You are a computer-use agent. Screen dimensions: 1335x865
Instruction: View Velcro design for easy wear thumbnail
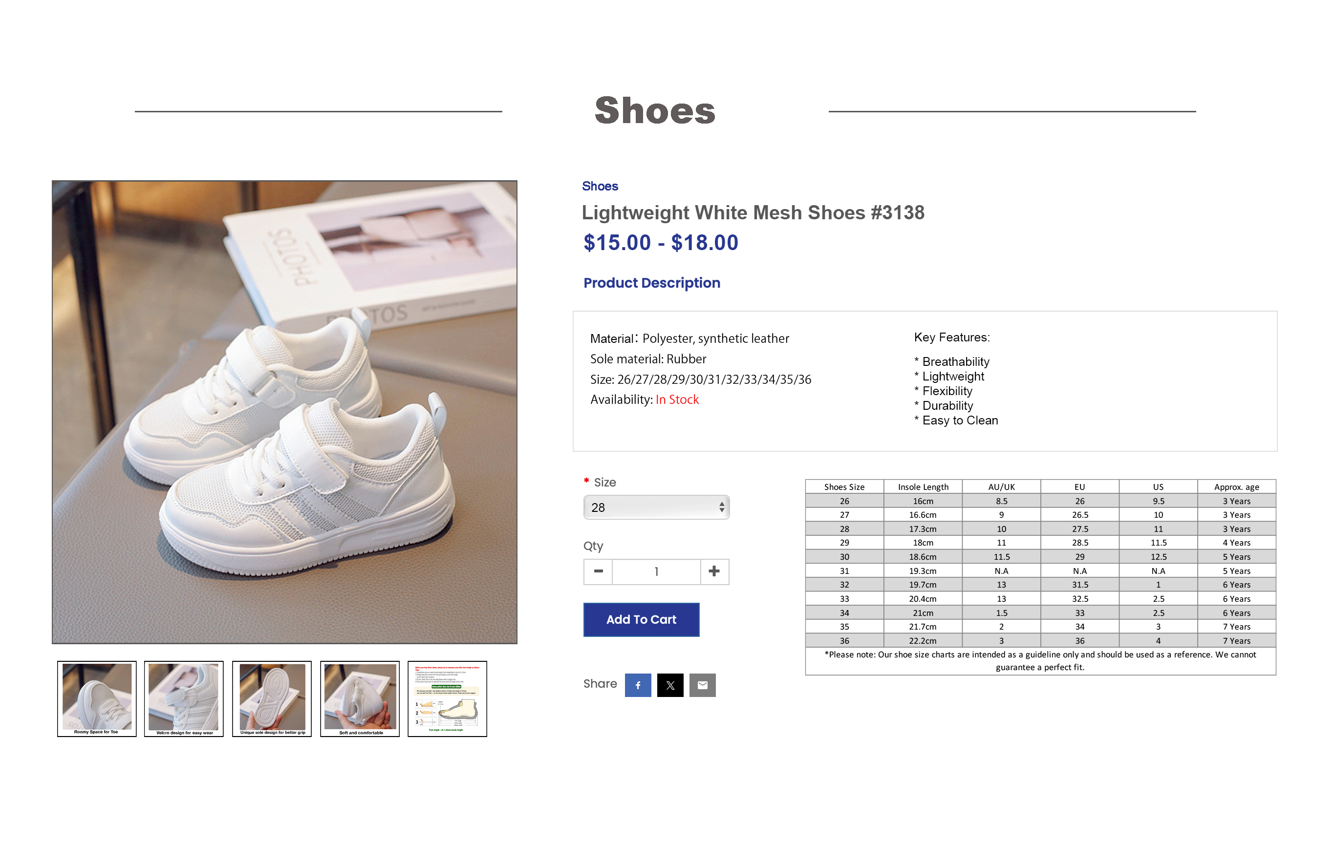click(x=184, y=699)
